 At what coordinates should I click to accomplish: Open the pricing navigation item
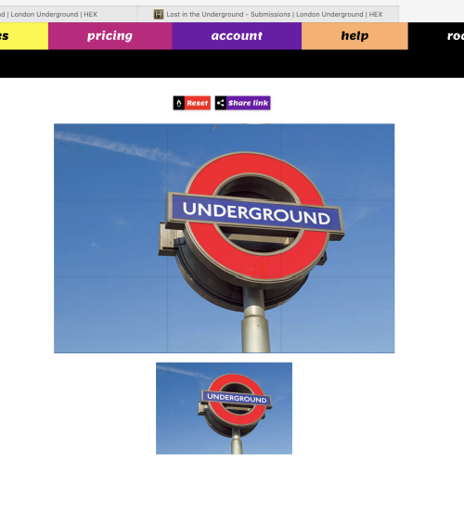click(x=110, y=36)
